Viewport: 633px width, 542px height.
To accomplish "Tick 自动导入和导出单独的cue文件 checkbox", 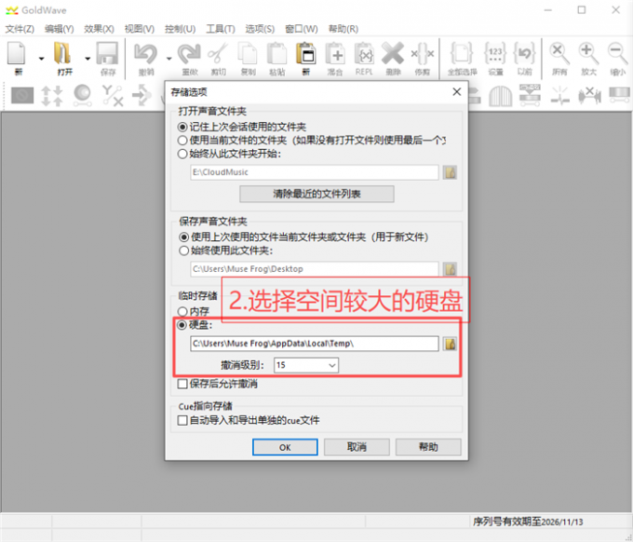I will pyautogui.click(x=182, y=421).
